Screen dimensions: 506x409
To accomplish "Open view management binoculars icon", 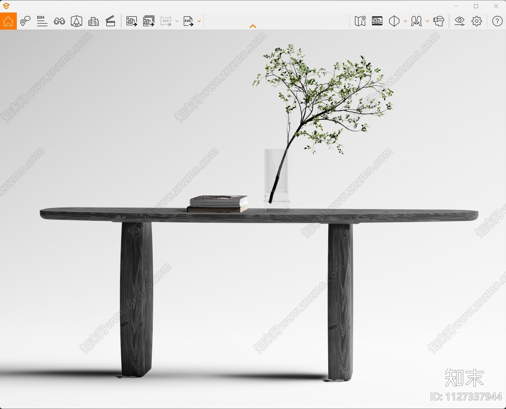I will [x=59, y=21].
